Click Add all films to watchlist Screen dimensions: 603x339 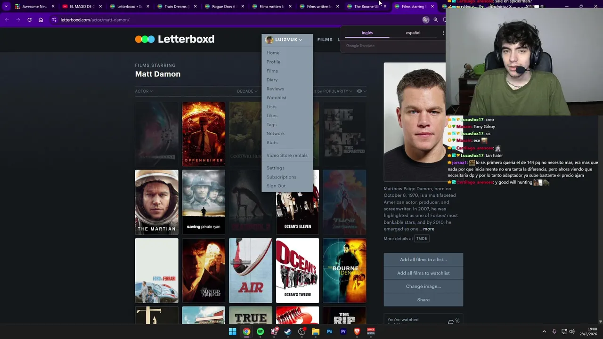tap(423, 273)
